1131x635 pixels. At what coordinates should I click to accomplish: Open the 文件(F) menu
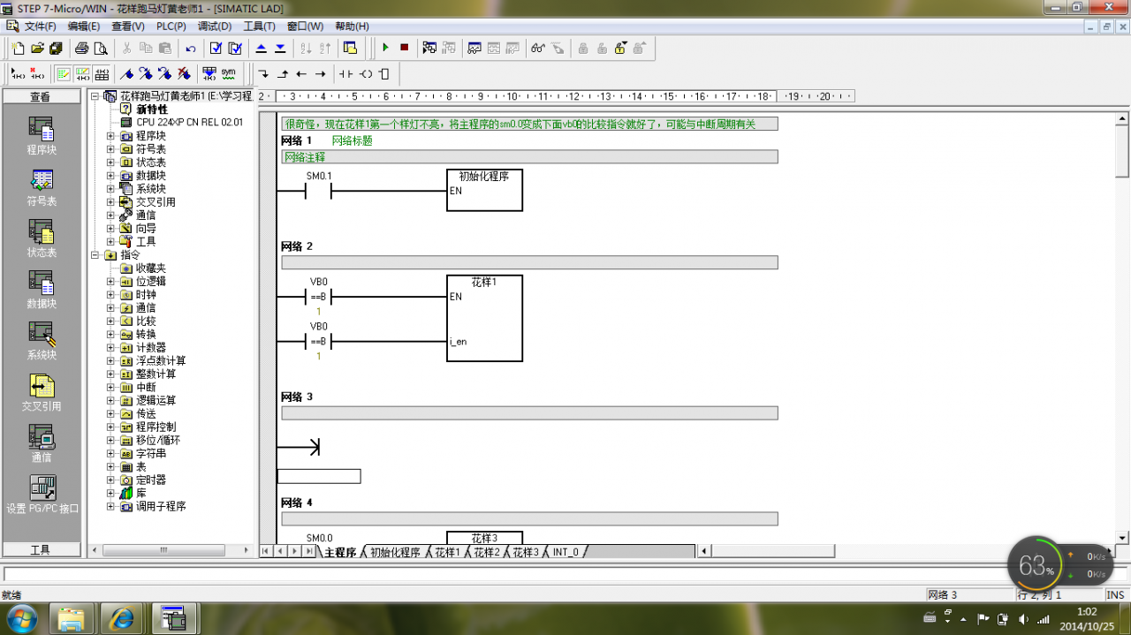click(41, 26)
